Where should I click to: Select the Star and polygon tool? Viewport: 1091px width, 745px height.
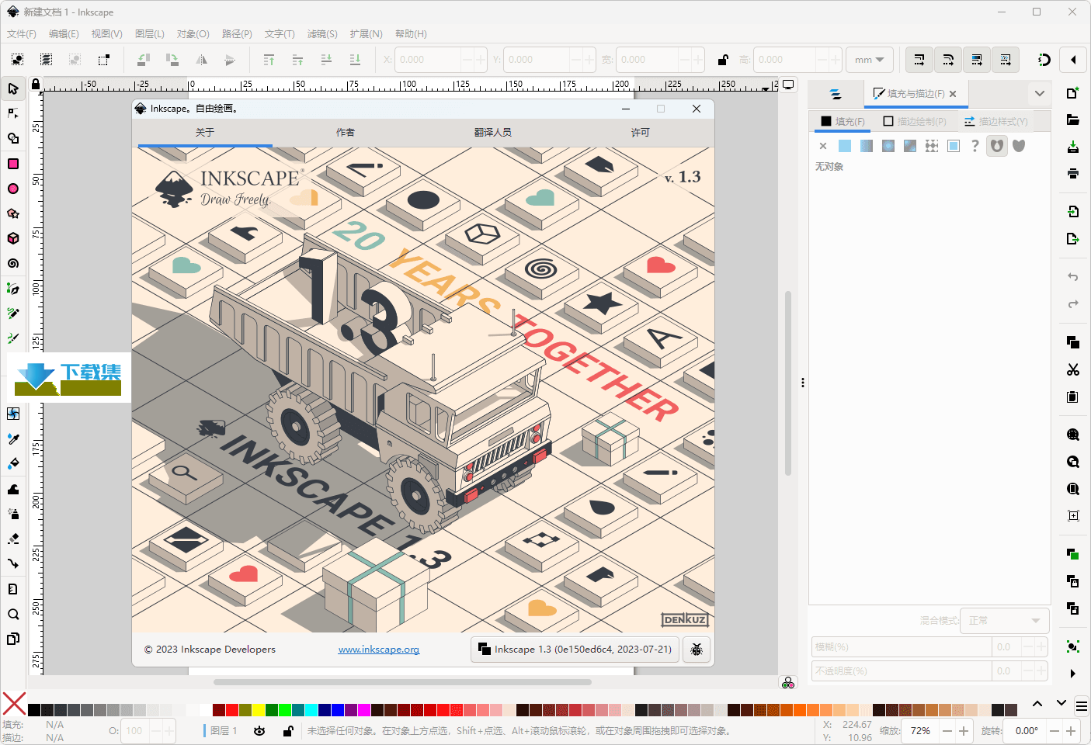click(x=13, y=213)
